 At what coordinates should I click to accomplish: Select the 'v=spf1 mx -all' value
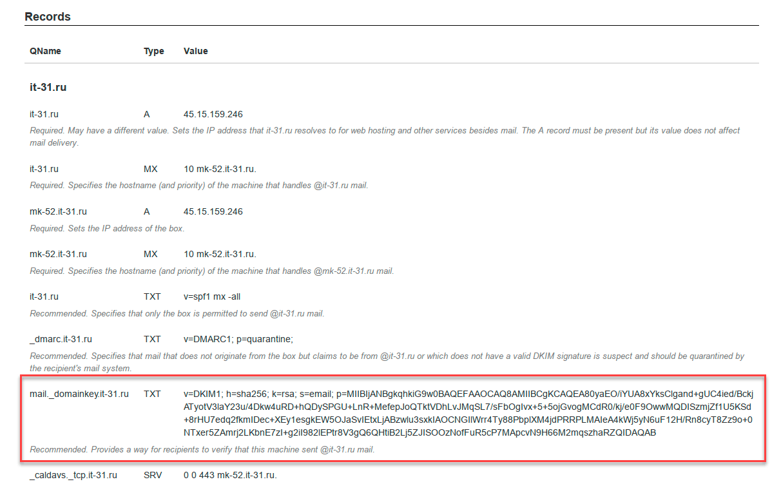coord(212,296)
